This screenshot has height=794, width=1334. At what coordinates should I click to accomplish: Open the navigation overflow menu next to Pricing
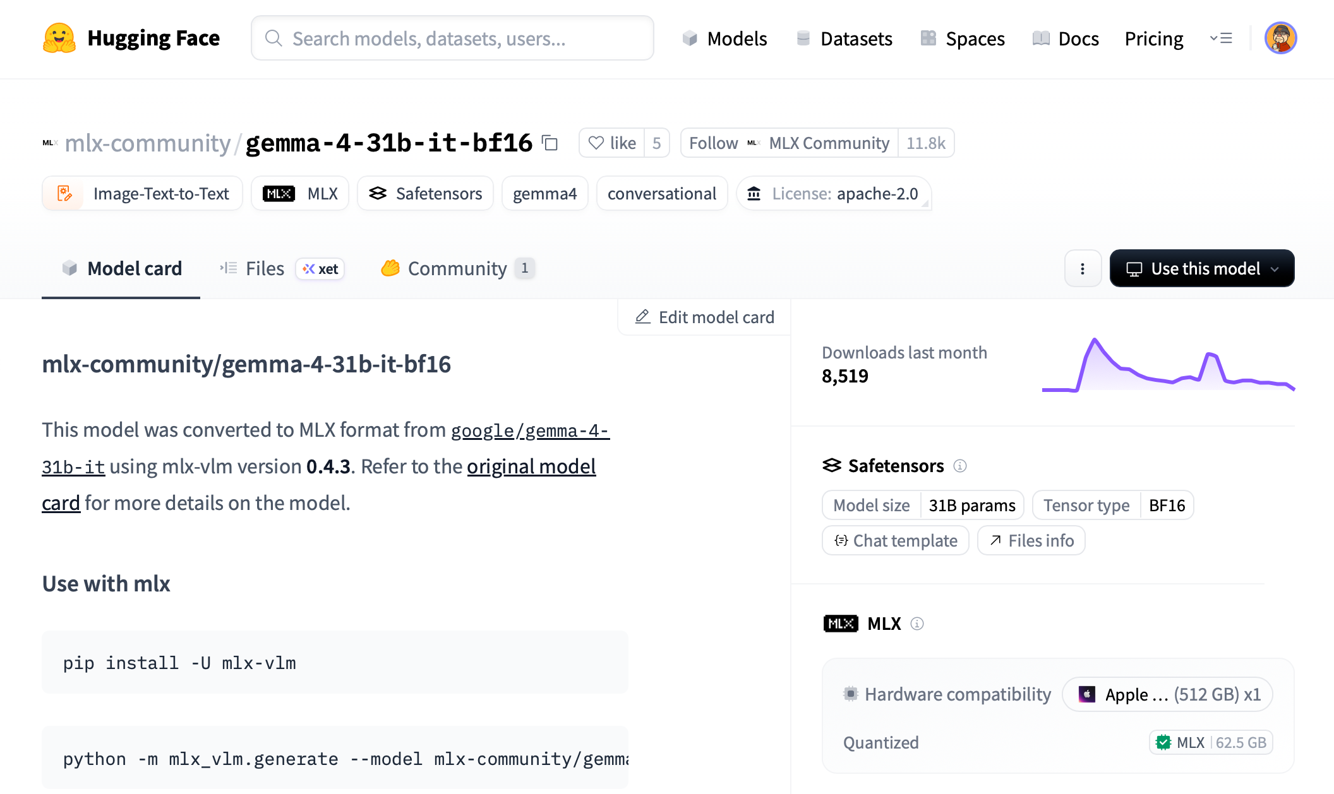pos(1221,39)
